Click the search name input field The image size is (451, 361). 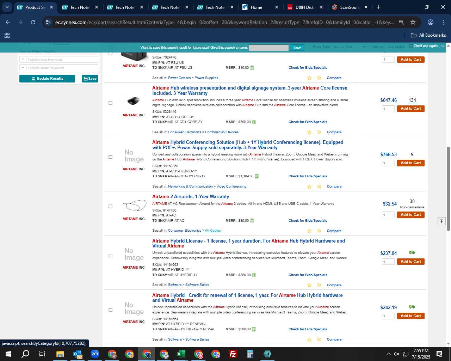point(269,48)
